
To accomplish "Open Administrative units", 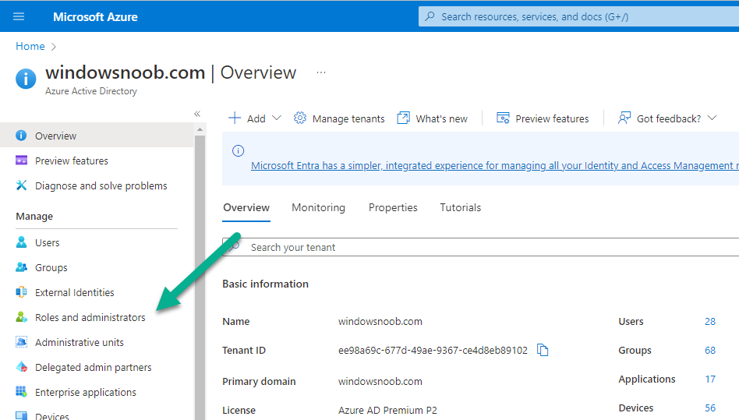I will coord(80,342).
